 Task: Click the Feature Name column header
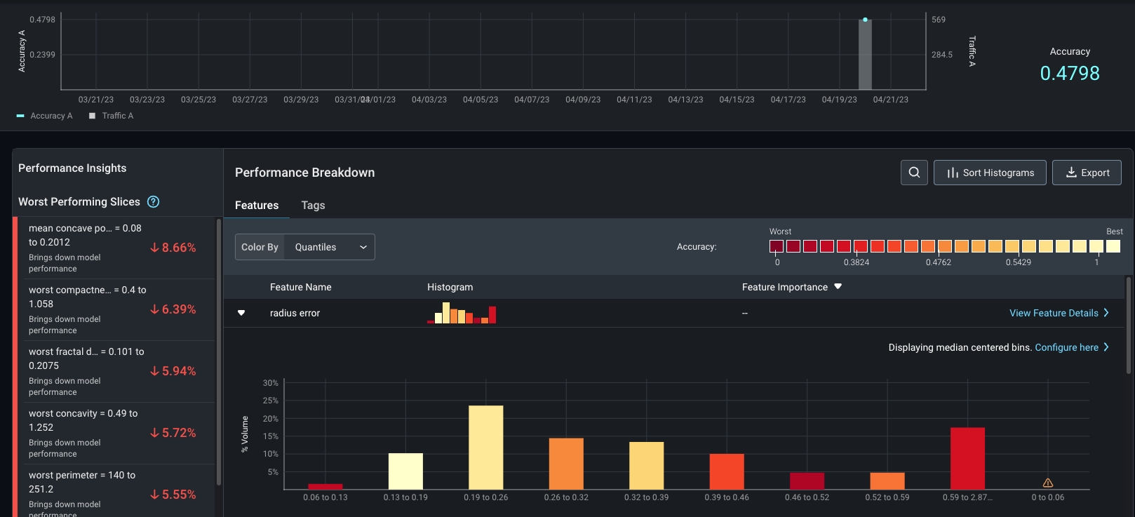pos(301,287)
